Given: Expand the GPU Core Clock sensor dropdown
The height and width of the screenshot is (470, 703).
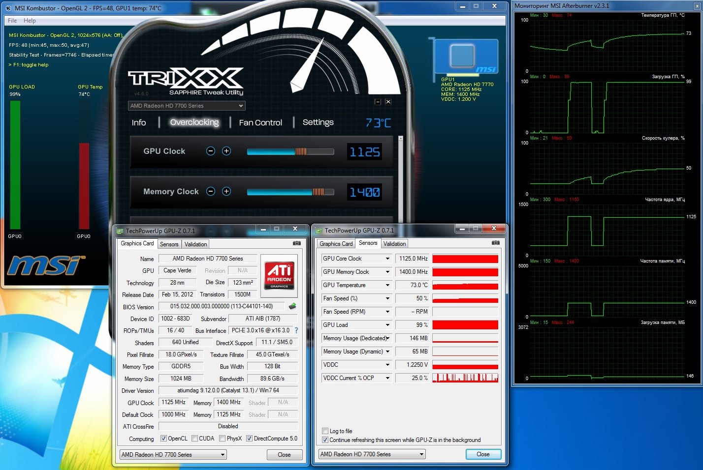Looking at the screenshot, I should 387,259.
